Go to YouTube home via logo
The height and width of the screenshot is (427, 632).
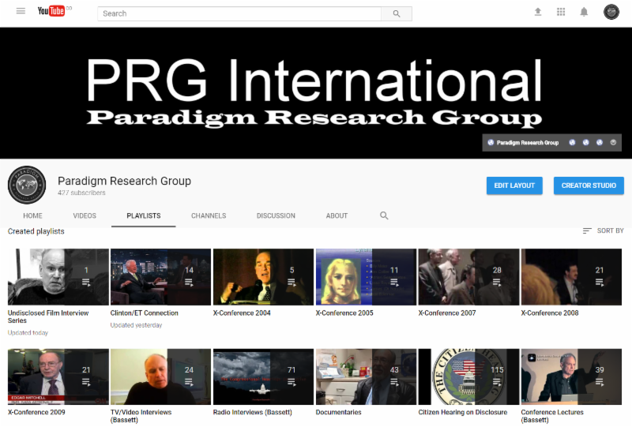(x=51, y=11)
